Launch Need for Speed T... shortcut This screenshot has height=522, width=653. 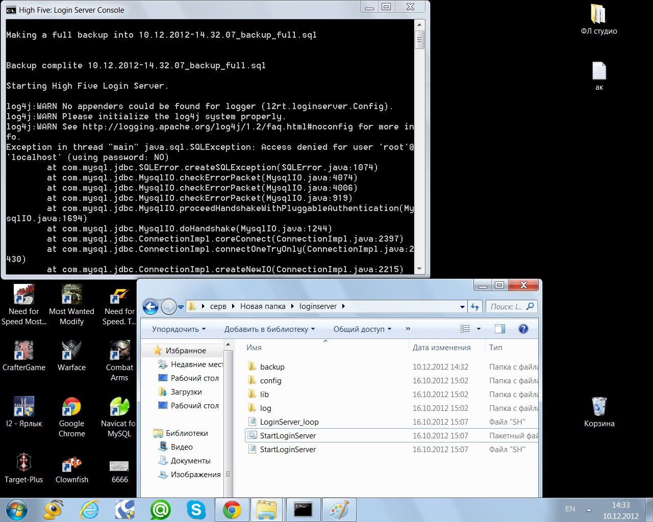119,304
